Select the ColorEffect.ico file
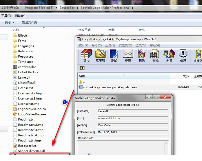This screenshot has width=202, height=161. pos(26,72)
